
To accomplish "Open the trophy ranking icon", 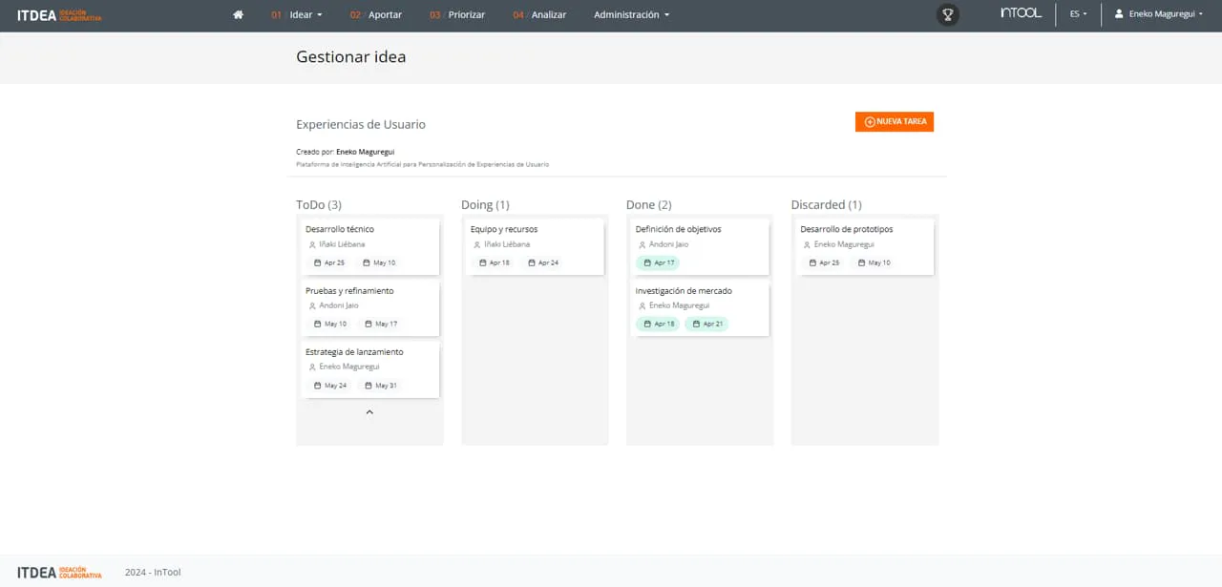I will [x=947, y=14].
